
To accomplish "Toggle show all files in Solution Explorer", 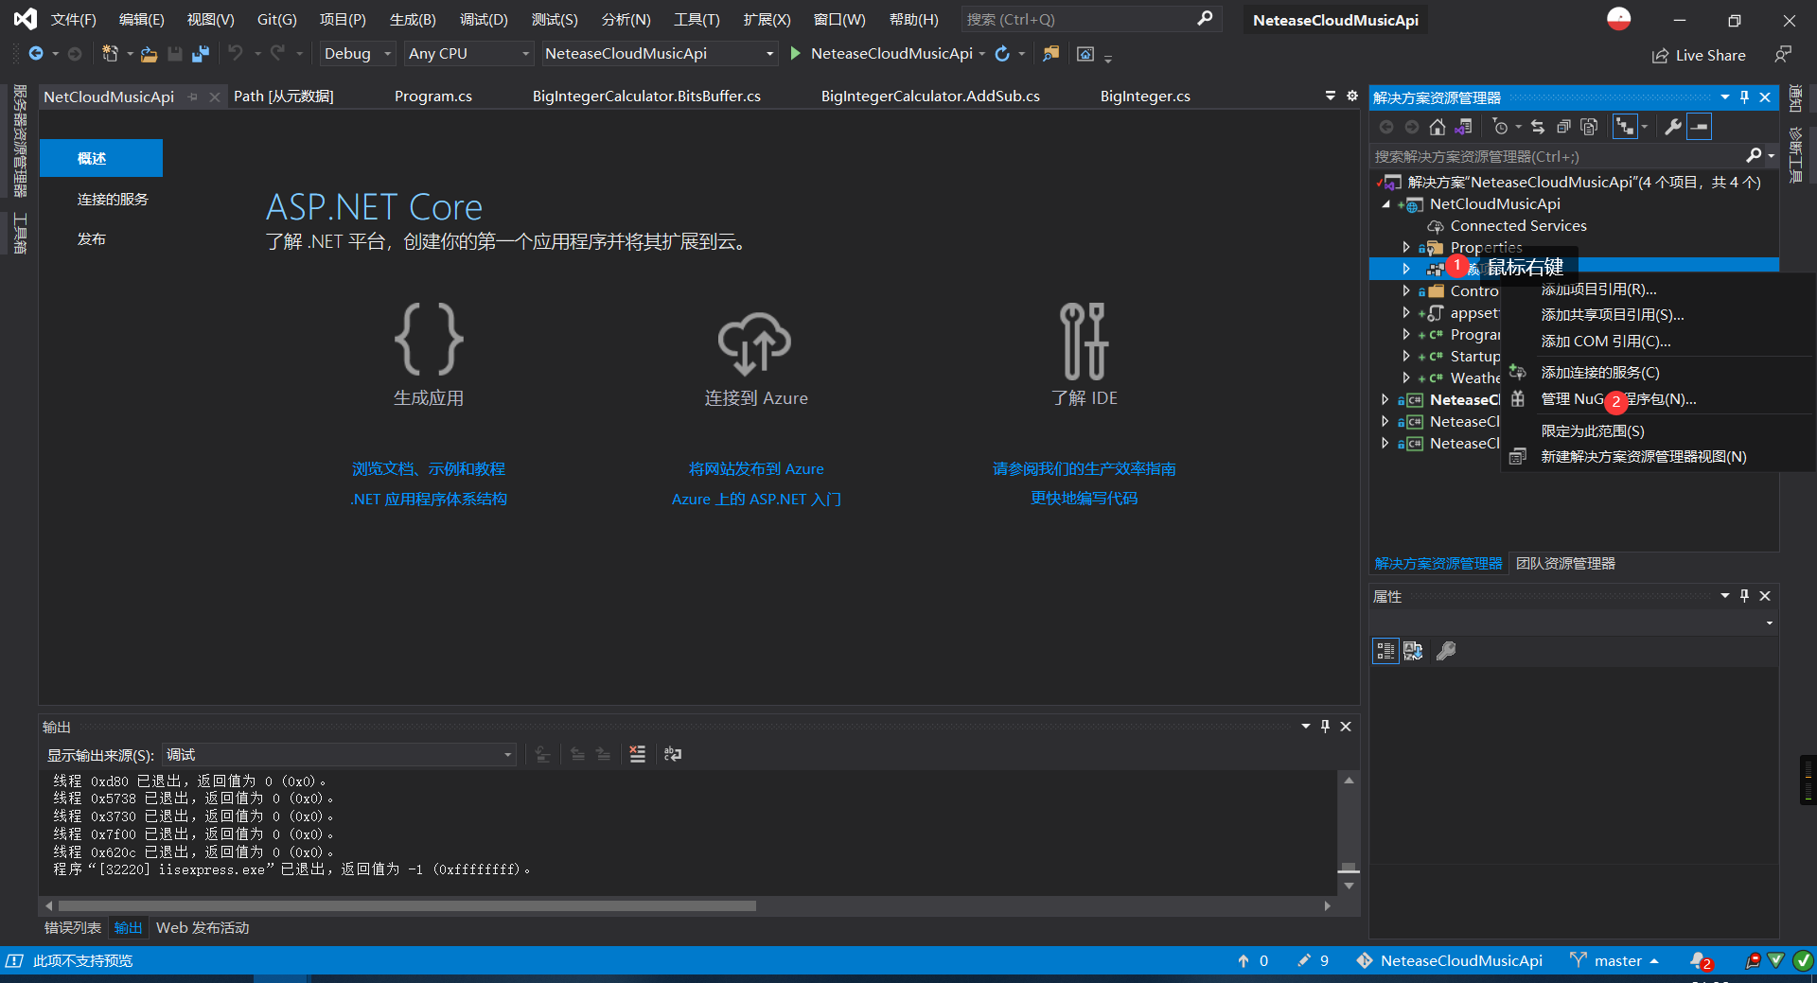I will (x=1589, y=127).
